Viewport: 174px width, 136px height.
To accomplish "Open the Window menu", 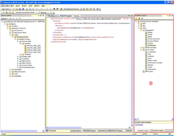I will coord(37,6).
